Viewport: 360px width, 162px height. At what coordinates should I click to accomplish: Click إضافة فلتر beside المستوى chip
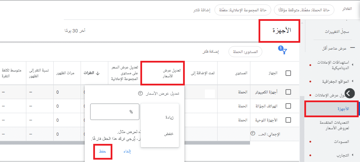pos(210,52)
